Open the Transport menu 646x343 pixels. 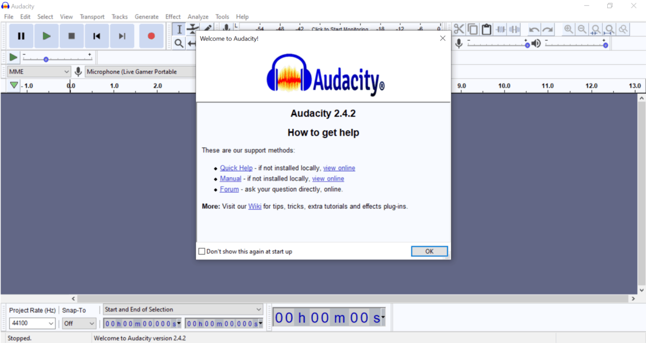(x=92, y=17)
